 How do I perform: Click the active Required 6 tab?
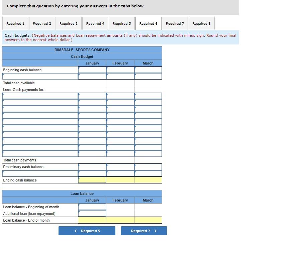[x=148, y=23]
